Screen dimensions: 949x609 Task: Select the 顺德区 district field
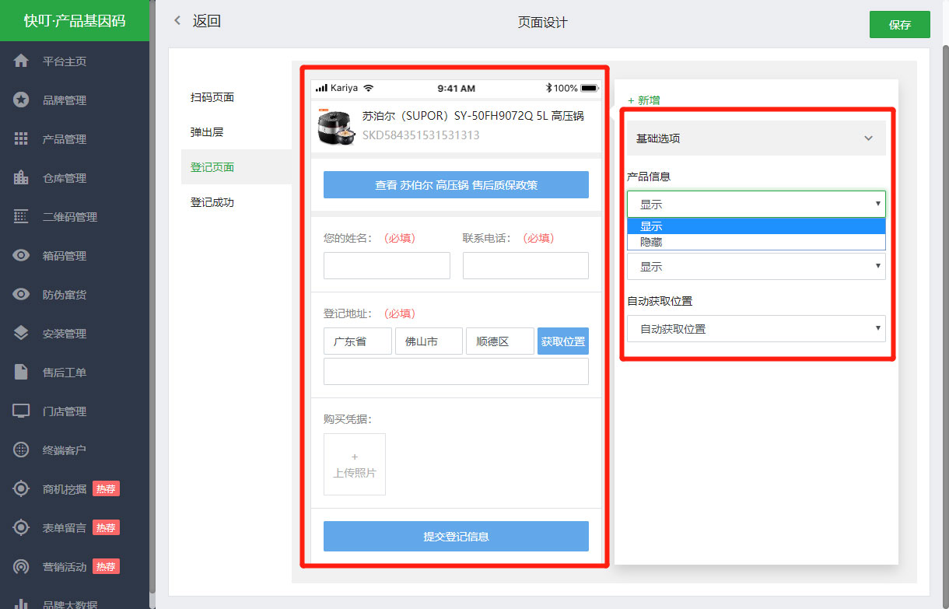click(x=500, y=341)
